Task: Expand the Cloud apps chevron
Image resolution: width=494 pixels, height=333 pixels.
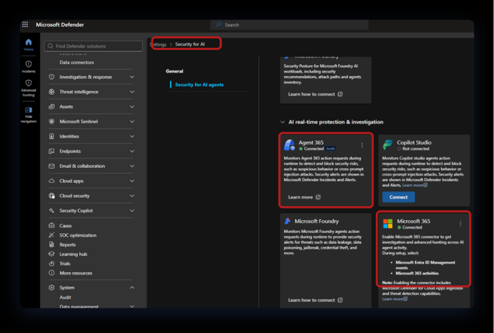Action: 132,180
